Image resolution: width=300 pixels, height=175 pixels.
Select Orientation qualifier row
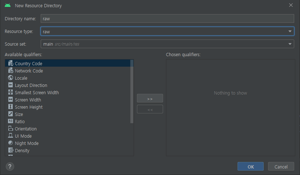[x=68, y=129]
